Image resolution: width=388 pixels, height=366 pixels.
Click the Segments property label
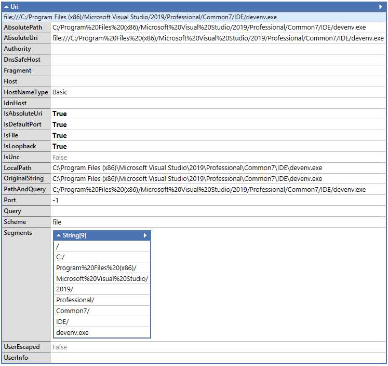[18, 233]
